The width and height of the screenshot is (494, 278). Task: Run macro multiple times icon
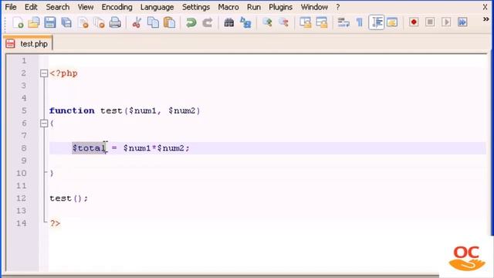[x=462, y=22]
